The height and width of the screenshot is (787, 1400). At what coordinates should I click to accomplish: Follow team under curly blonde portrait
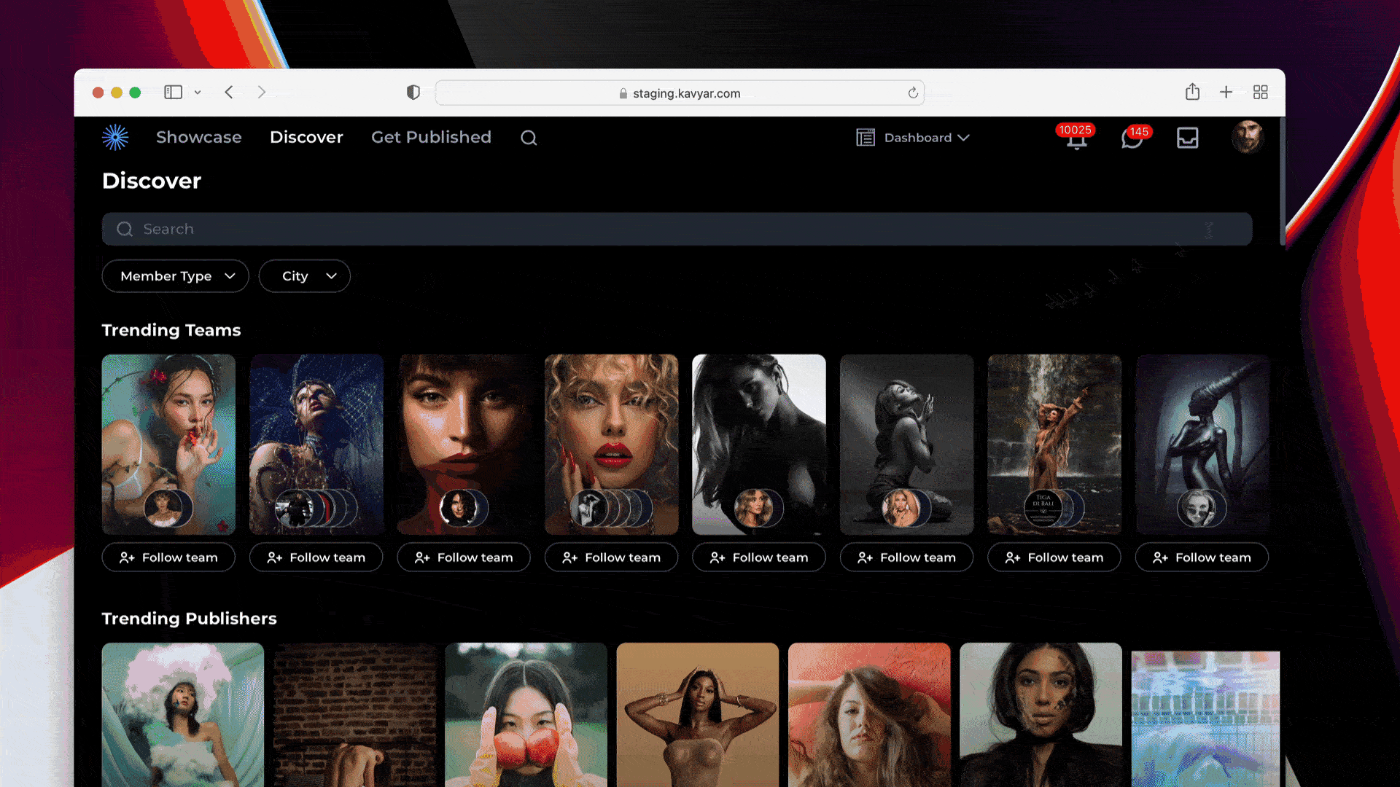pyautogui.click(x=611, y=557)
